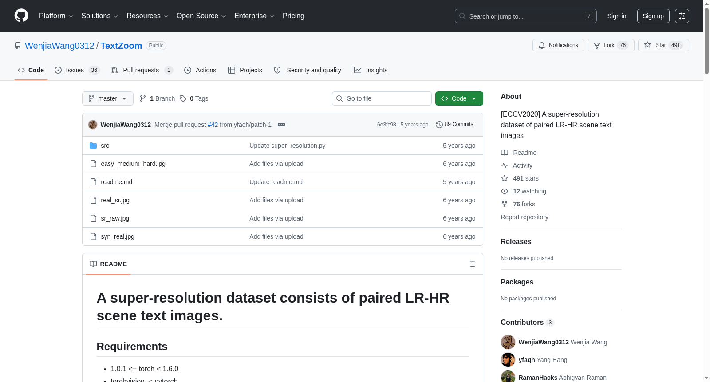Expand the Enterprise menu
Viewport: 710px width, 382px height.
point(254,16)
